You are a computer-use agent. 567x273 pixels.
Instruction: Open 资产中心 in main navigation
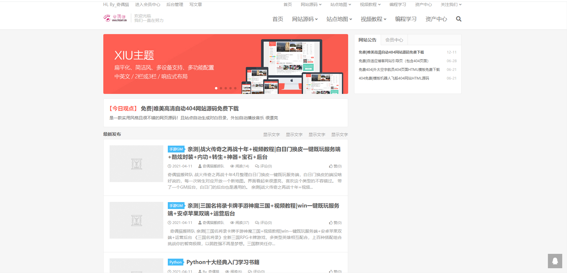pyautogui.click(x=436, y=19)
